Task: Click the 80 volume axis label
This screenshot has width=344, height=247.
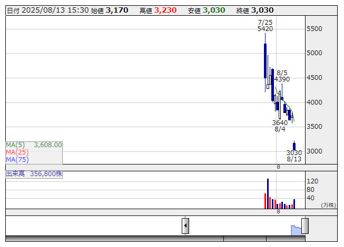Action: 310,190
